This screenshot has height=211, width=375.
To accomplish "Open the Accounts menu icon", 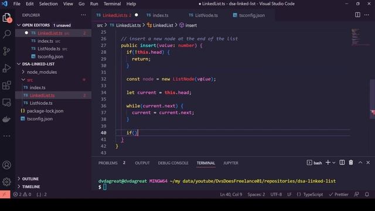I will coord(6,165).
